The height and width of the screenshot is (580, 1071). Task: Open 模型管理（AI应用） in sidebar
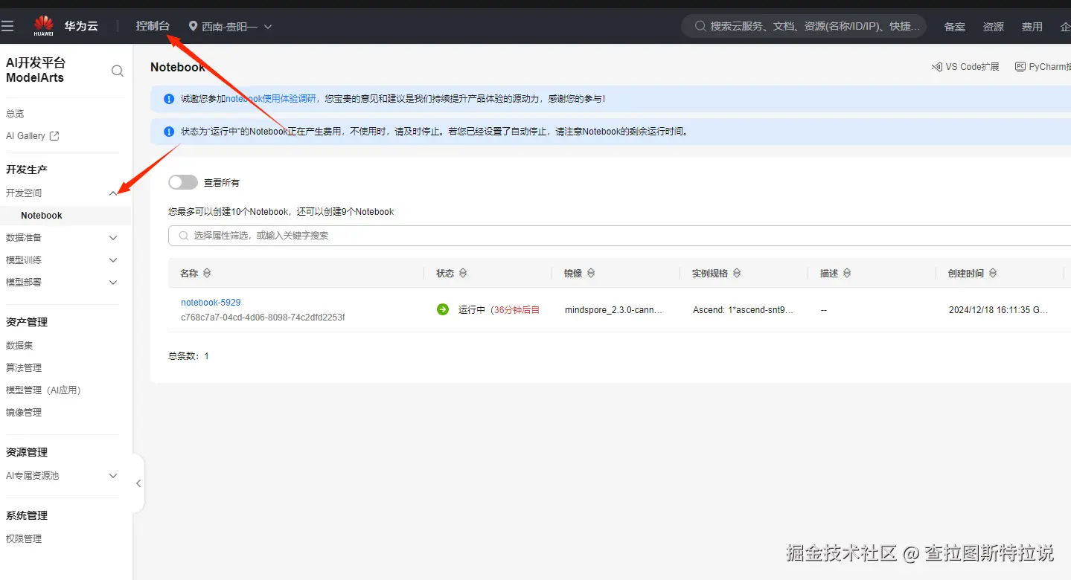click(43, 390)
